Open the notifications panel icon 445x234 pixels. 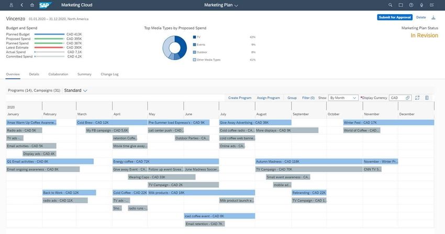point(432,5)
